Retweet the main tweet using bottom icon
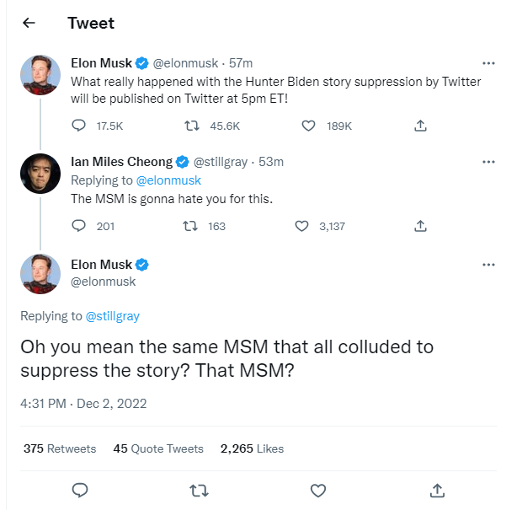Viewport: 506px width, 510px height. pyautogui.click(x=200, y=490)
